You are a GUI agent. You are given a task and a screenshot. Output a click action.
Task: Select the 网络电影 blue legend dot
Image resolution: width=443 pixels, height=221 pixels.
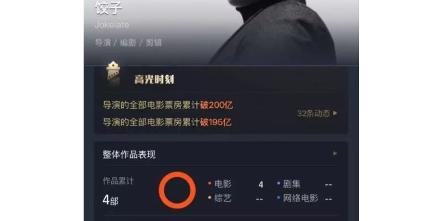[x=279, y=198]
